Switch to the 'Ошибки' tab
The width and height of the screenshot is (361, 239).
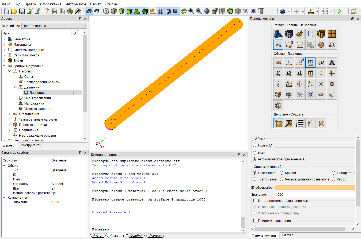coord(136,236)
